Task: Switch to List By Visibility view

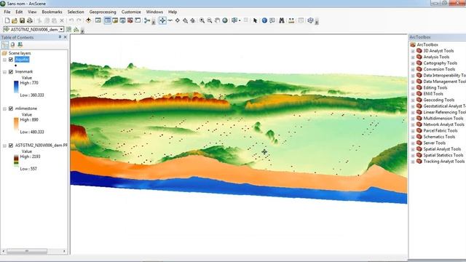Action: coord(20,45)
